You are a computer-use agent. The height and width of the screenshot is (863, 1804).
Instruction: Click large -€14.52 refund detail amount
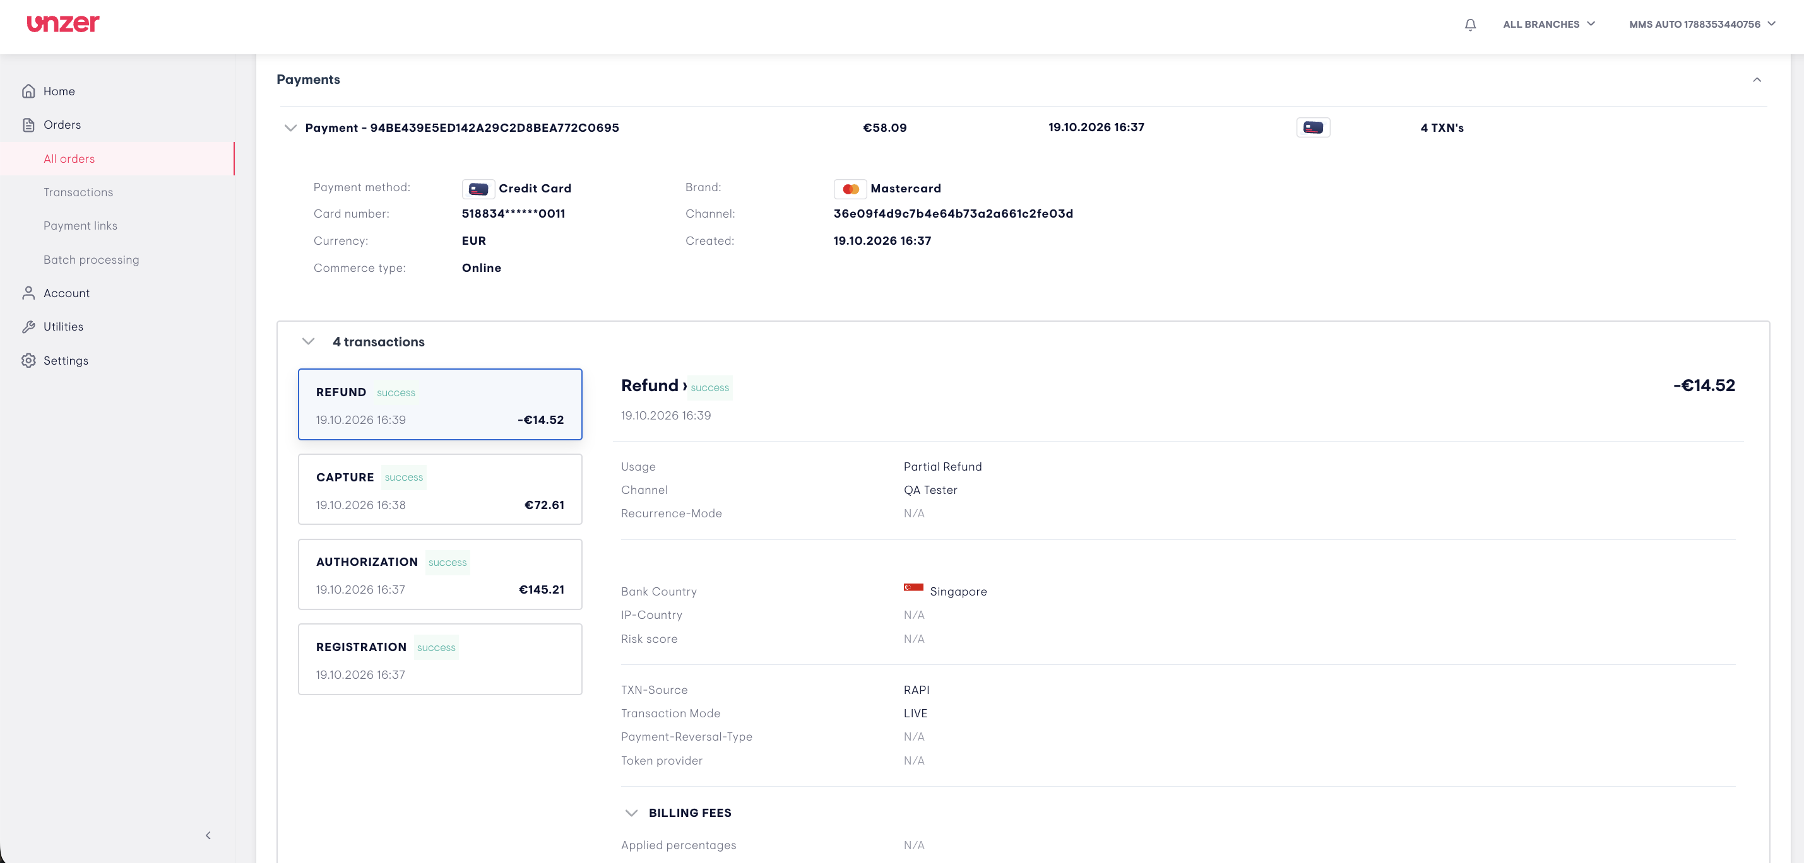1704,385
